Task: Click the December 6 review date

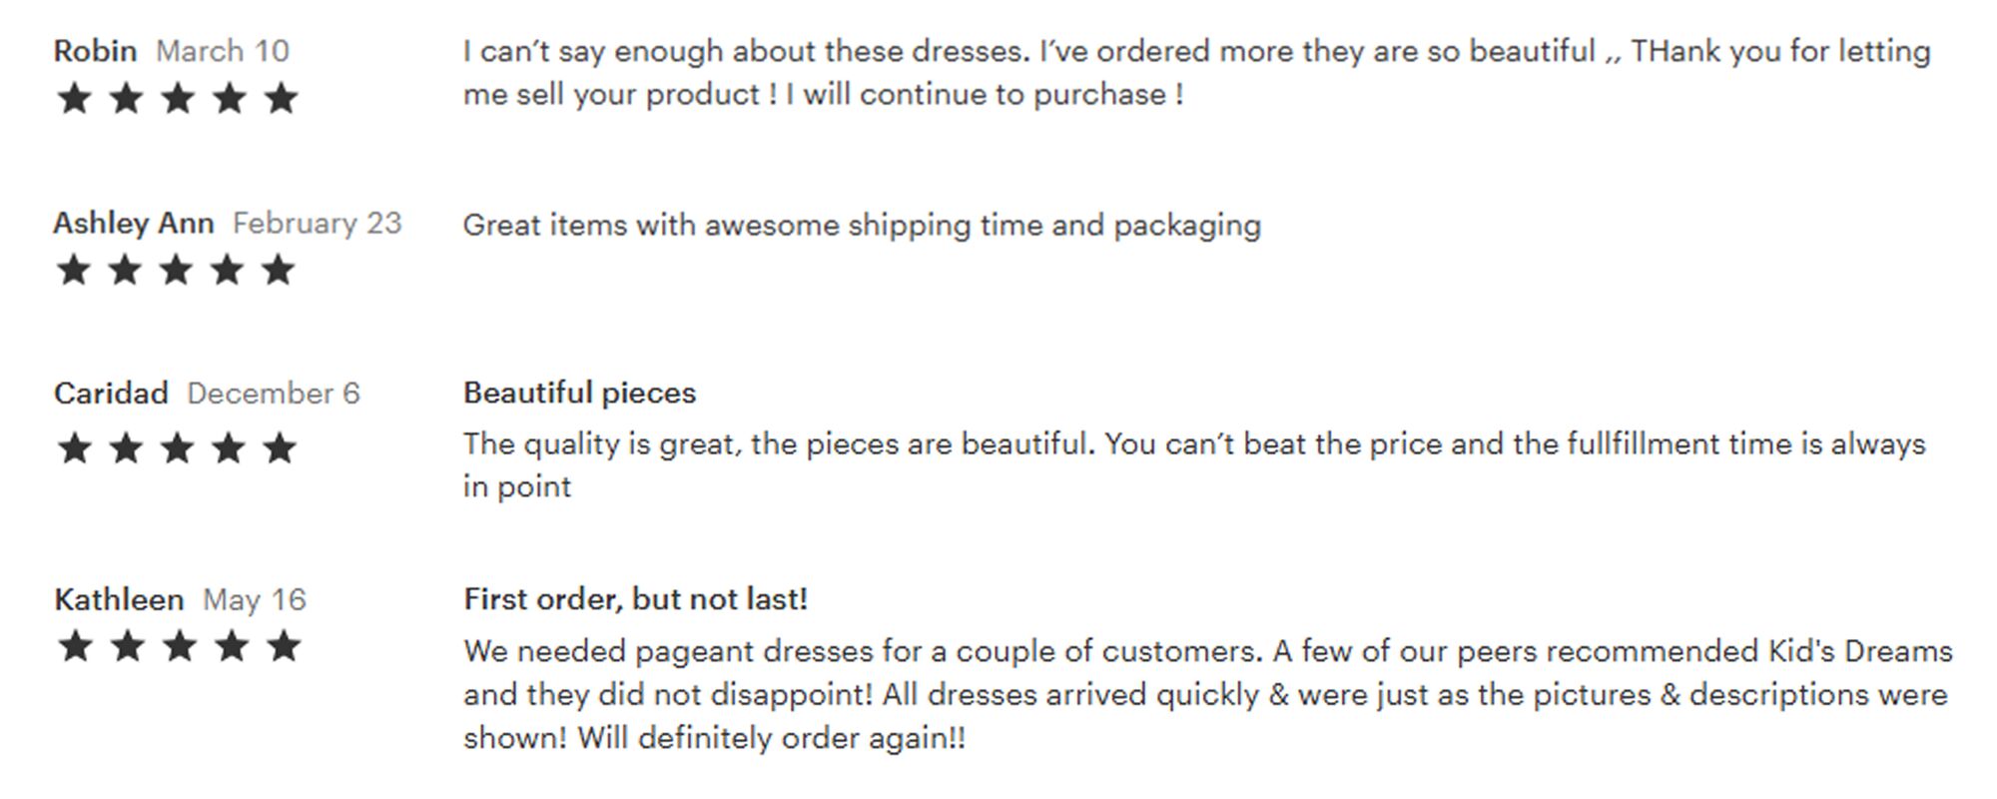Action: pyautogui.click(x=274, y=394)
